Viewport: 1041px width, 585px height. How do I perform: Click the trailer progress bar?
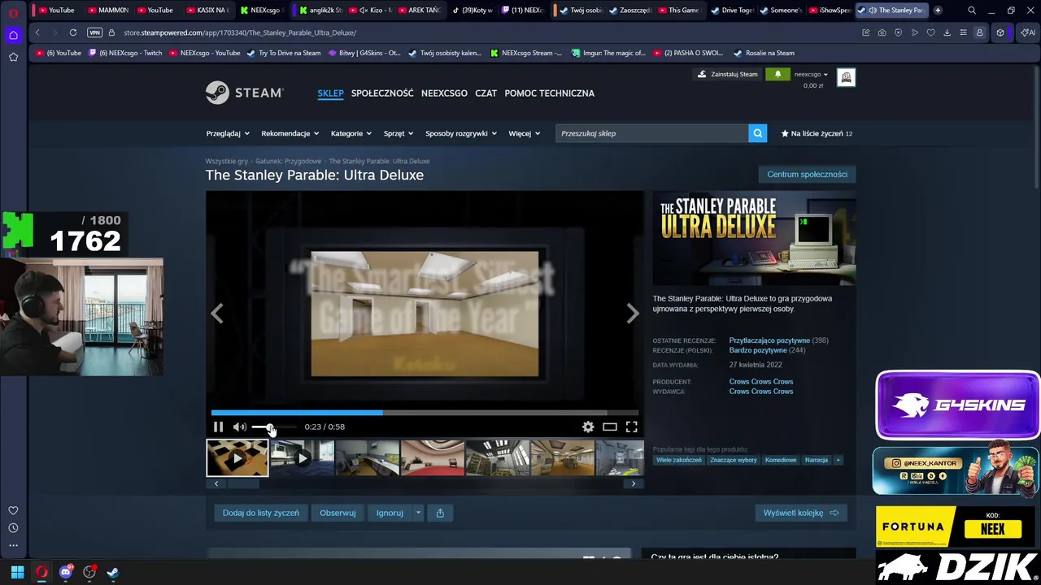(x=425, y=413)
